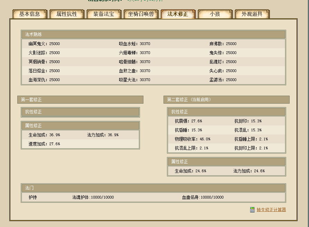Select the 装备法宝 tab
The height and width of the screenshot is (227, 309).
[104, 14]
